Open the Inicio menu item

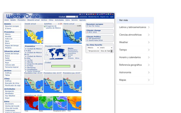pos(7,20)
